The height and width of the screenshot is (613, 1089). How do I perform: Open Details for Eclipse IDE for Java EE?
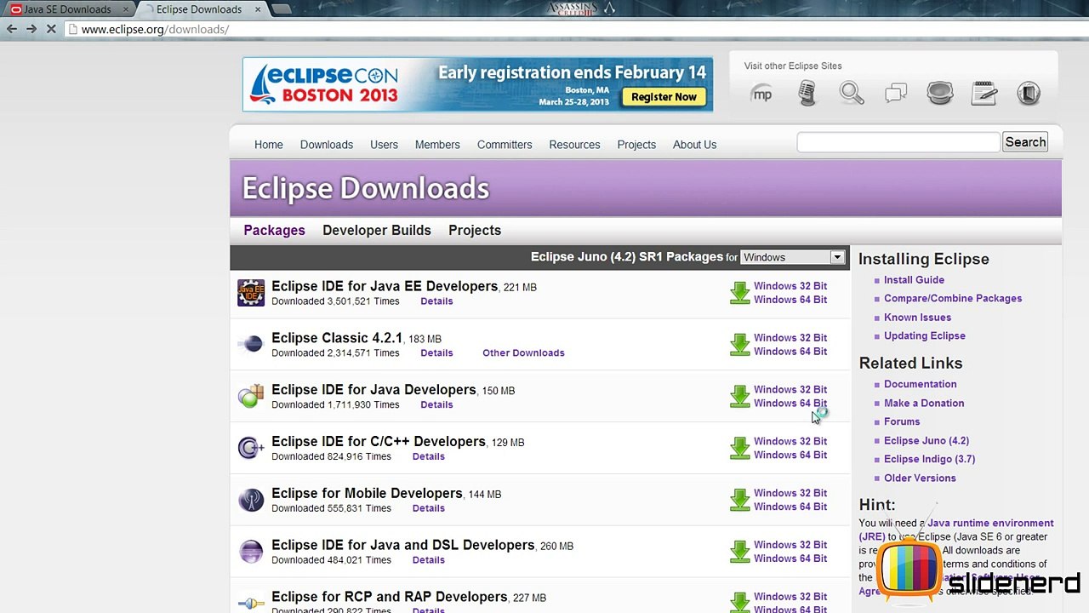pos(436,301)
